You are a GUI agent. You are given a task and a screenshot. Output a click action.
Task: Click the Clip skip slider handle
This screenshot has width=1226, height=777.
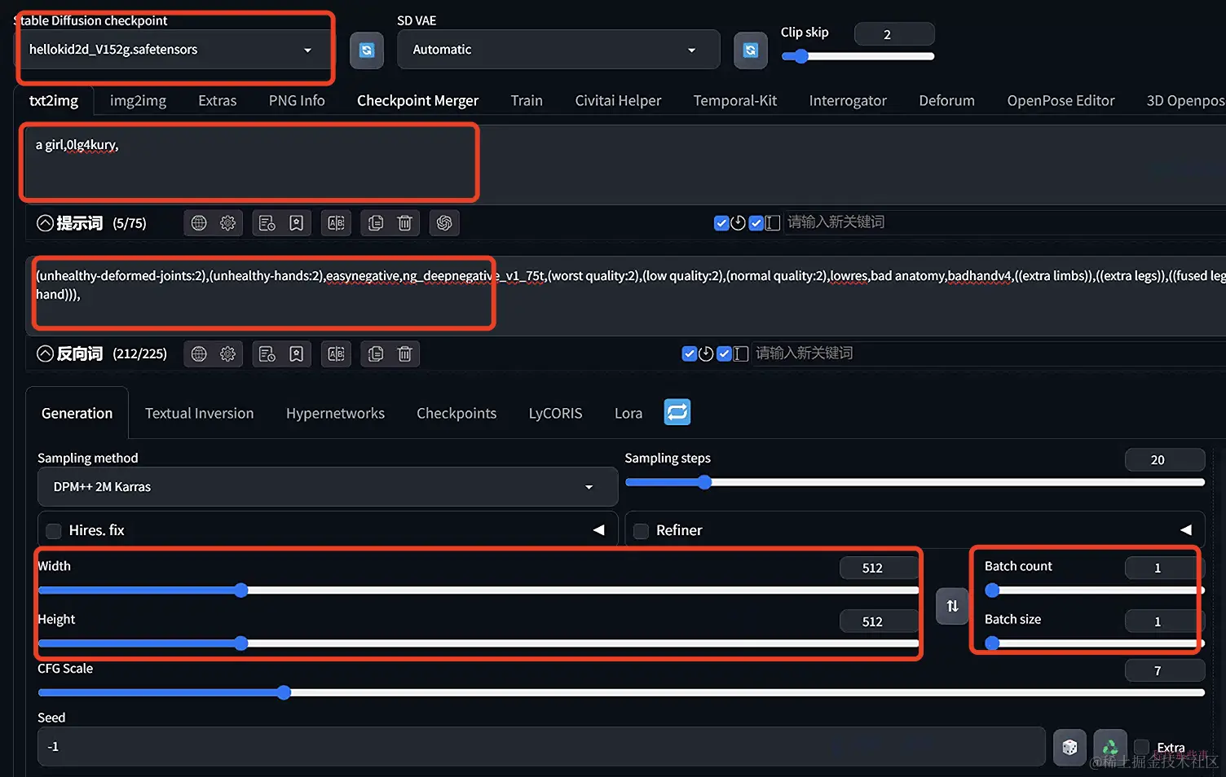pos(801,56)
